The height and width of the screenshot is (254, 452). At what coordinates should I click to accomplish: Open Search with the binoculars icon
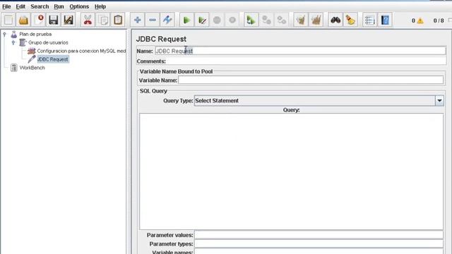click(335, 20)
